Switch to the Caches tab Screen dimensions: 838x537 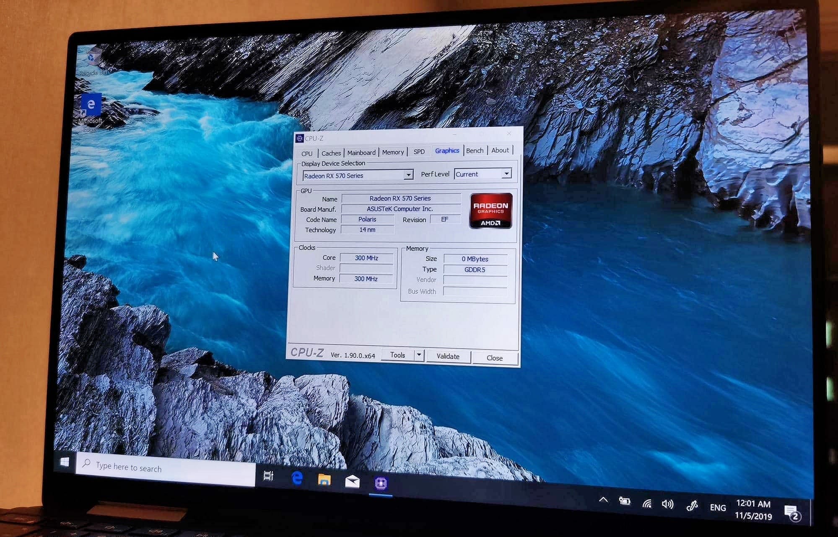331,153
